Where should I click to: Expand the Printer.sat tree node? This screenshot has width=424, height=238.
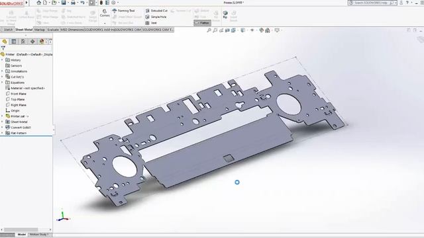(x=2, y=116)
